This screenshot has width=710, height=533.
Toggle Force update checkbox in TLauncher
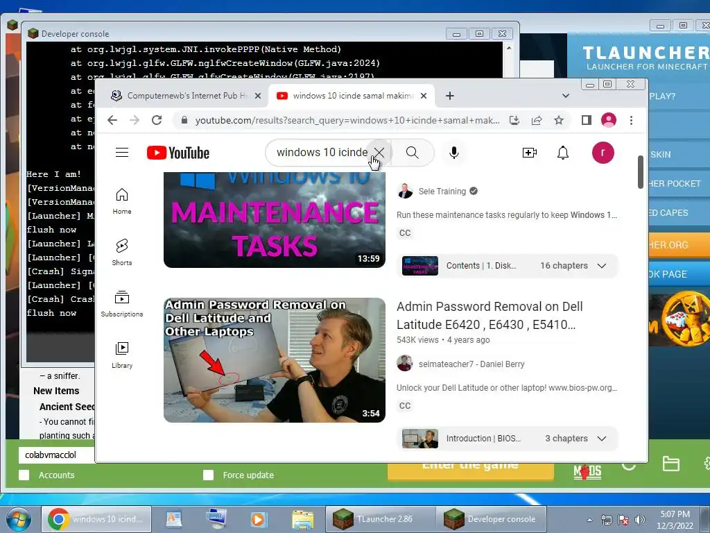coord(208,475)
